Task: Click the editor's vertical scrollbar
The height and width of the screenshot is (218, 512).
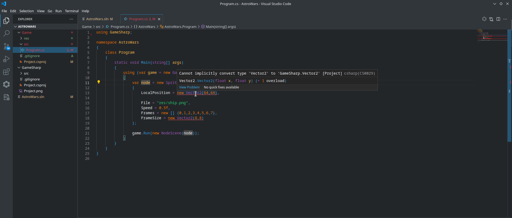Action: click(510, 86)
